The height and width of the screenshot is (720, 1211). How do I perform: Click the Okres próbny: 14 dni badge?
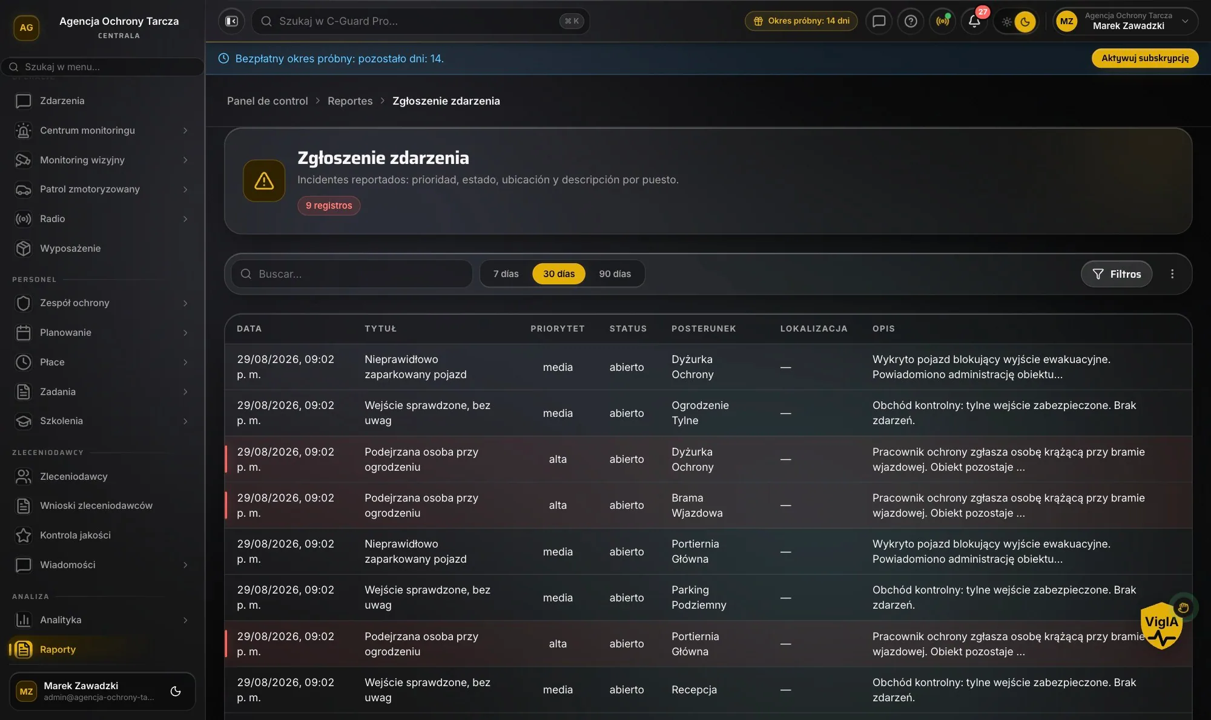click(x=801, y=21)
